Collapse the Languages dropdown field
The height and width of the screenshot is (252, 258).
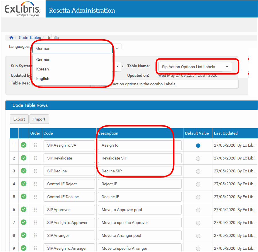coord(73,49)
